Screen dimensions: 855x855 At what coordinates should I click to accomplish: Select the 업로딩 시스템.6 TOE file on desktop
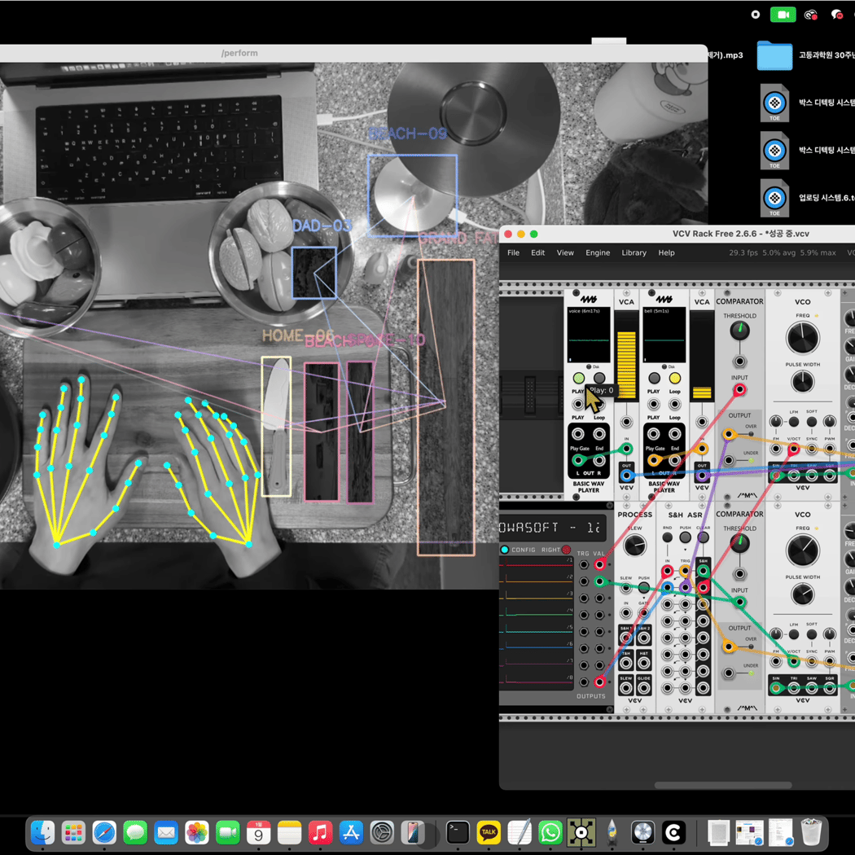pos(774,197)
